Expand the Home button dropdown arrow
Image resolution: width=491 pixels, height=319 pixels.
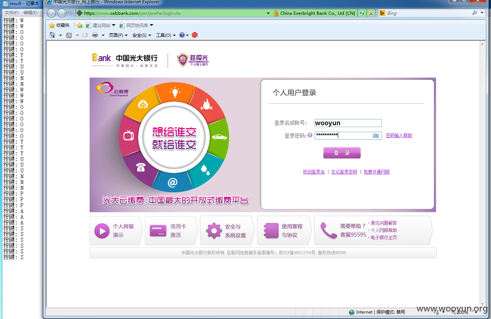point(60,35)
